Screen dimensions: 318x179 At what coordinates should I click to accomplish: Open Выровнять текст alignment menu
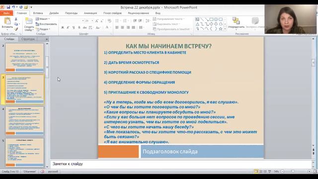click(x=166, y=24)
